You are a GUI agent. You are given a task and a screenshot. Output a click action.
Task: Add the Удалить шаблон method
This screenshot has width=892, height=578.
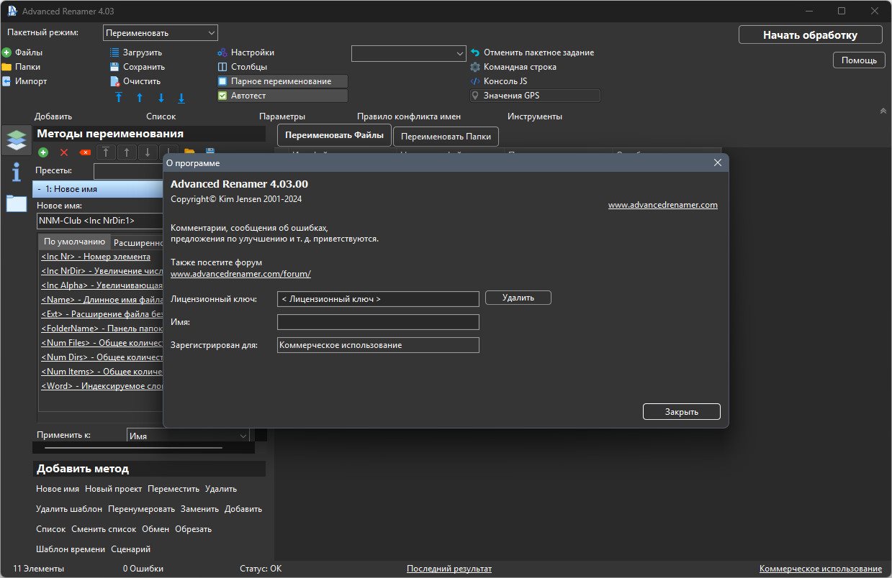pos(69,509)
